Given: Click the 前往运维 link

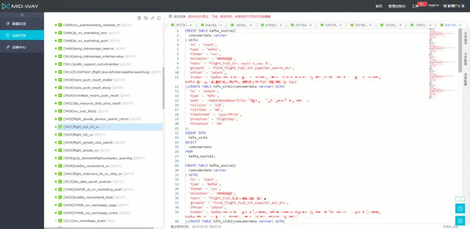Looking at the screenshot, I should pos(180,17).
